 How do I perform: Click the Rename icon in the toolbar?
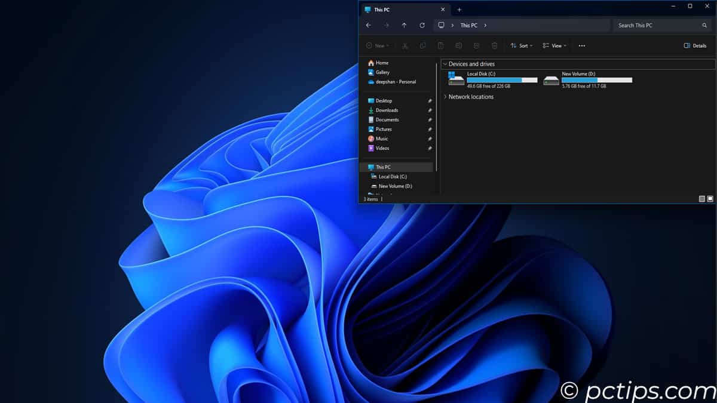[458, 45]
